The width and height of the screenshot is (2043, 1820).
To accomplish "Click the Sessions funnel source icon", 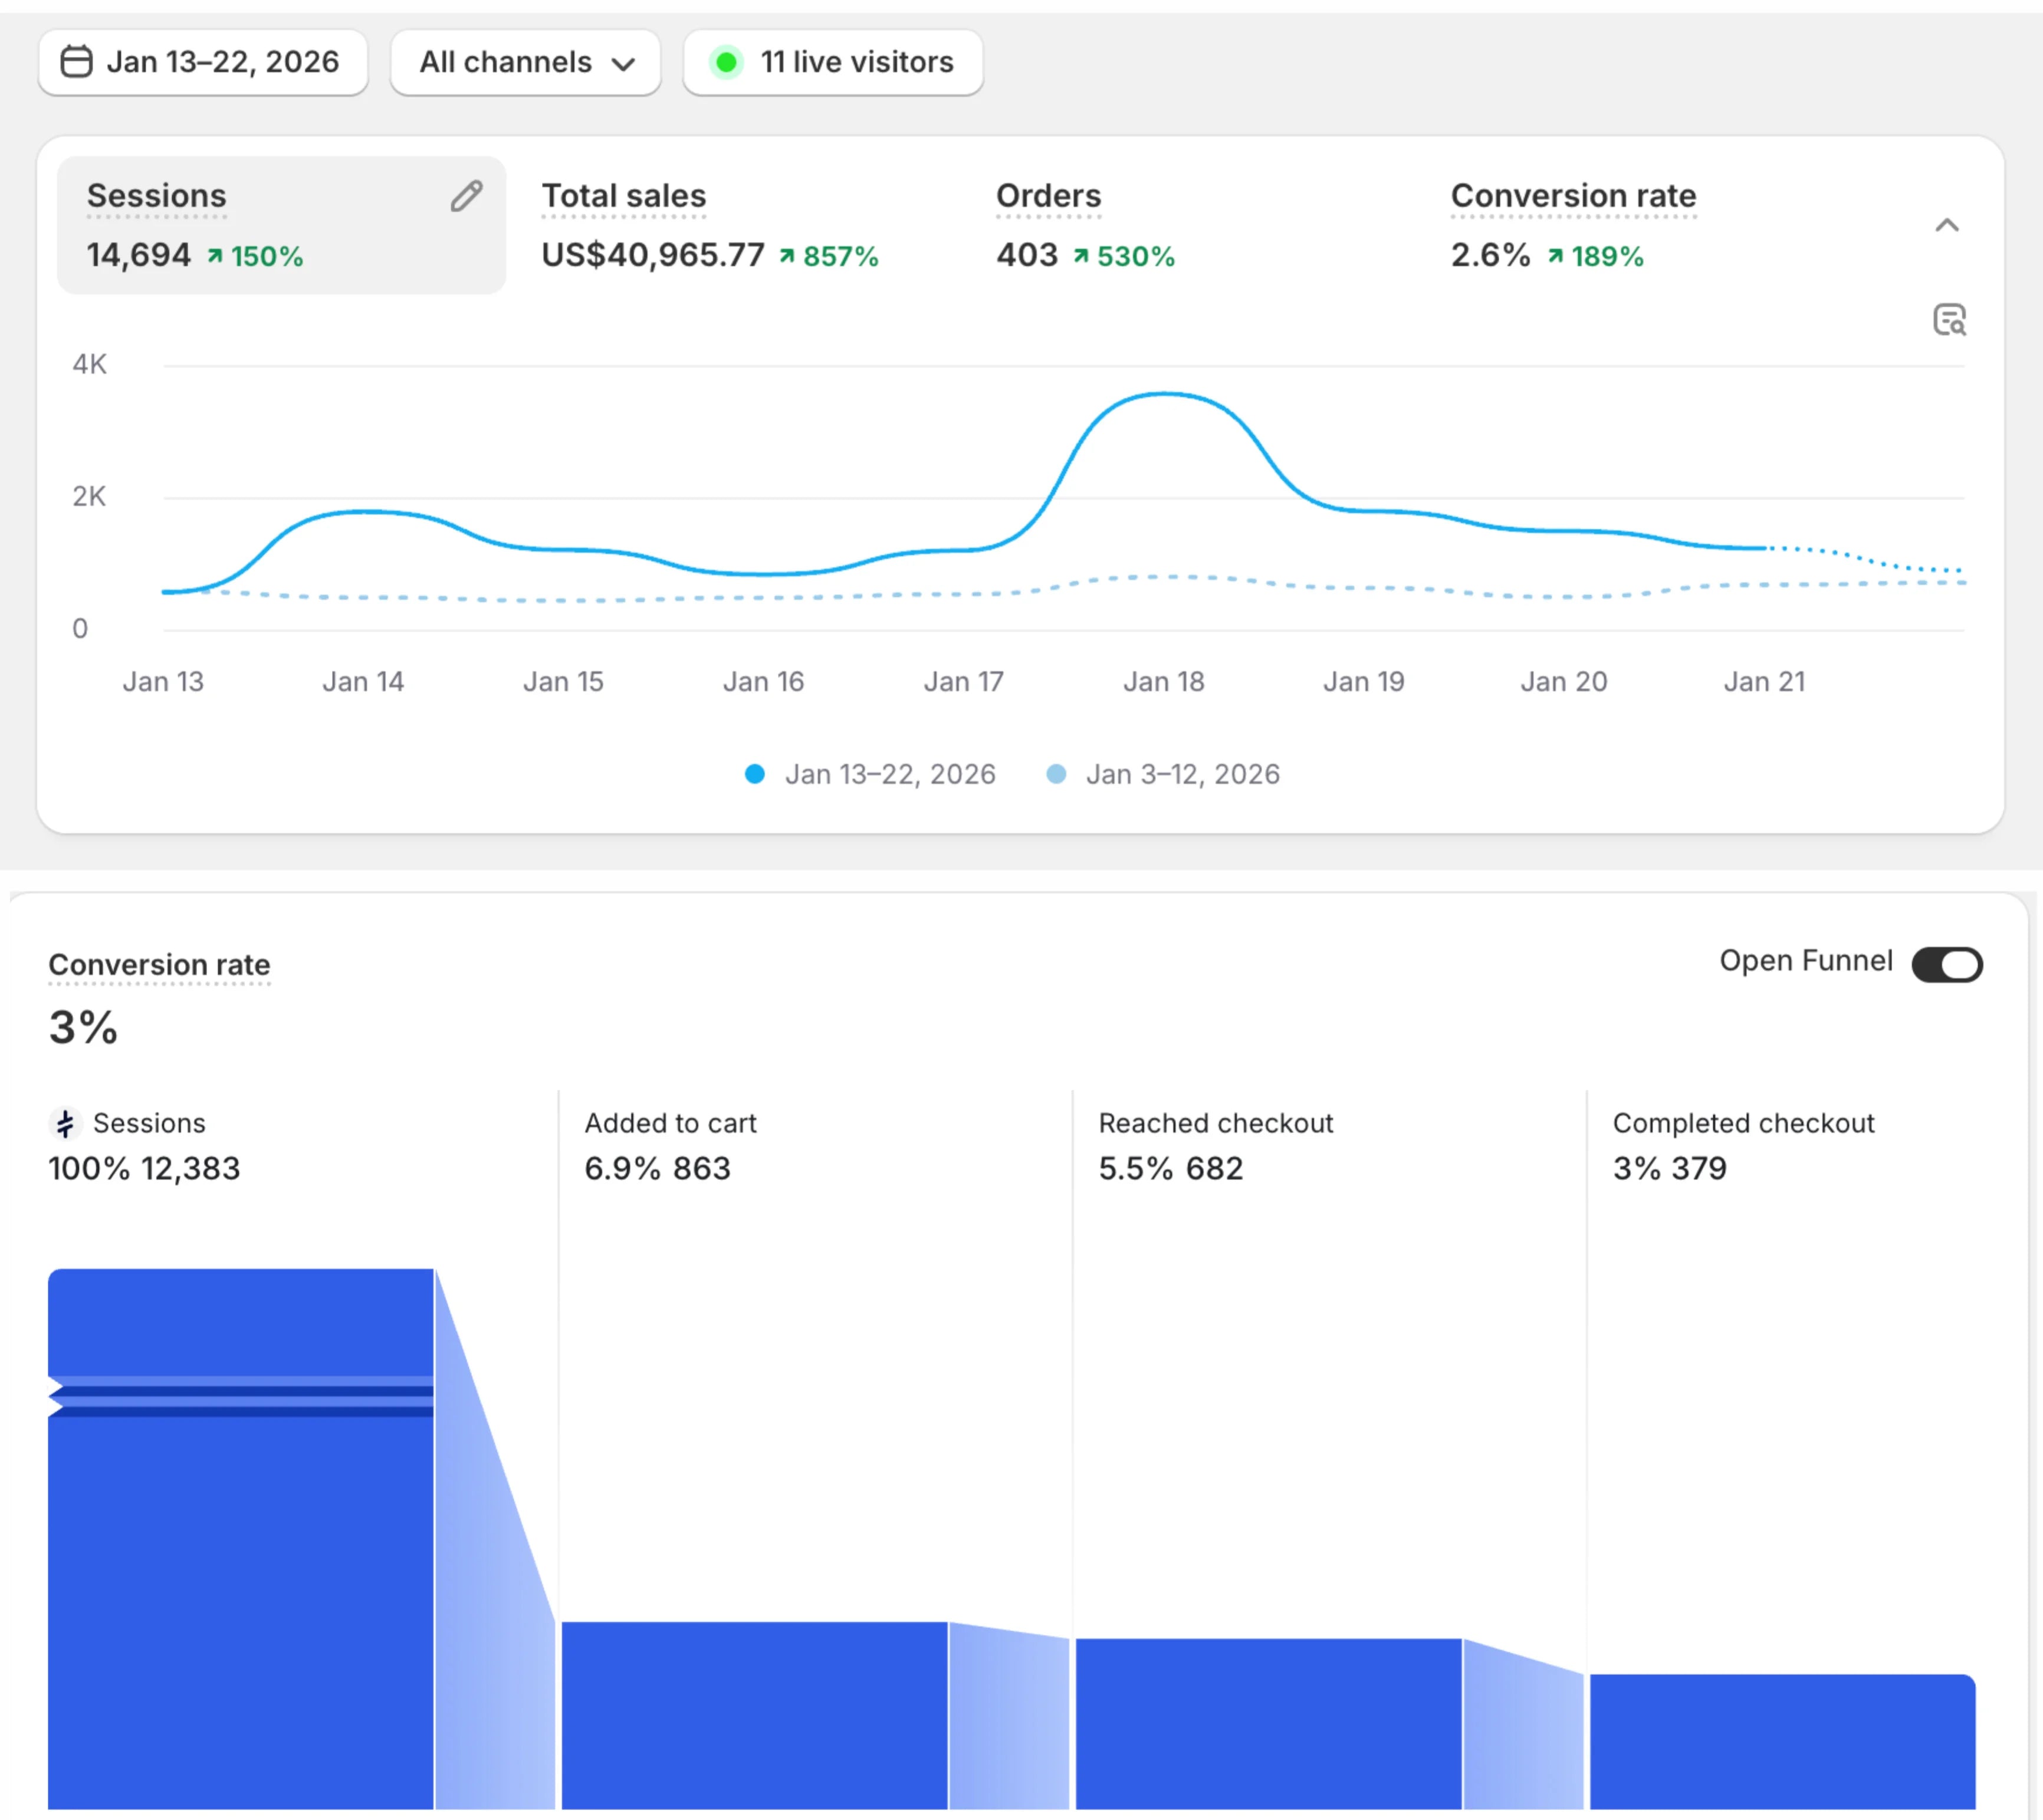I will point(65,1124).
